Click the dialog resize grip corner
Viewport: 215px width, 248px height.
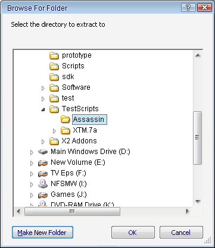(208, 240)
